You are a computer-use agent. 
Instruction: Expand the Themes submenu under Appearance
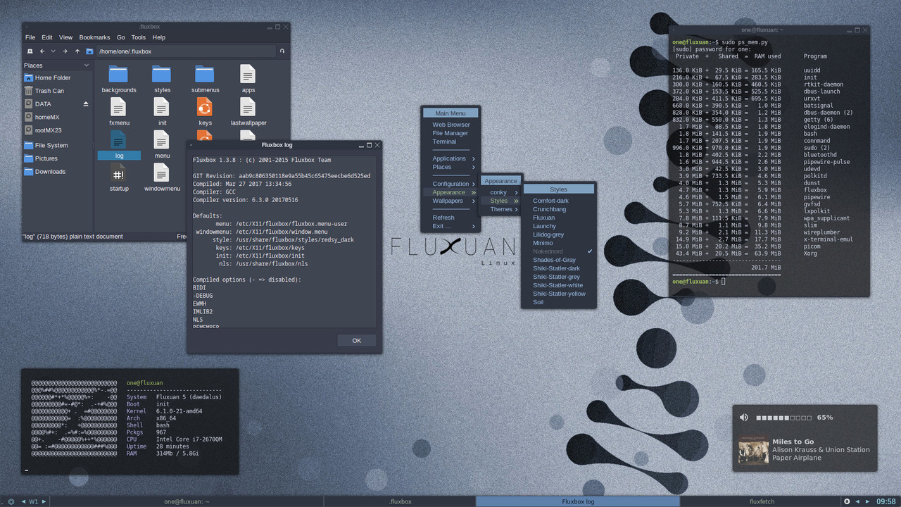pos(501,209)
